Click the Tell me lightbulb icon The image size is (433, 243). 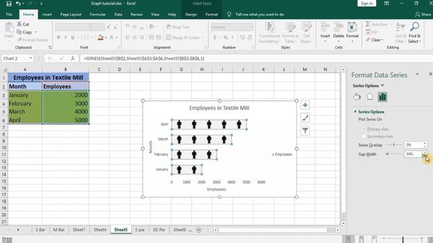[229, 14]
